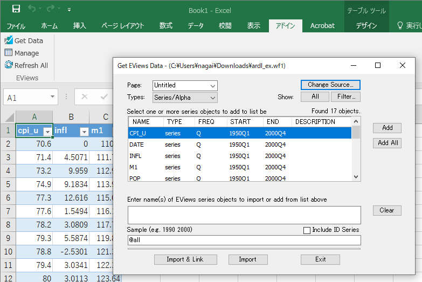Expand the Name Box dropdown arrow
Viewport: 422px width, 282px height.
[52, 97]
